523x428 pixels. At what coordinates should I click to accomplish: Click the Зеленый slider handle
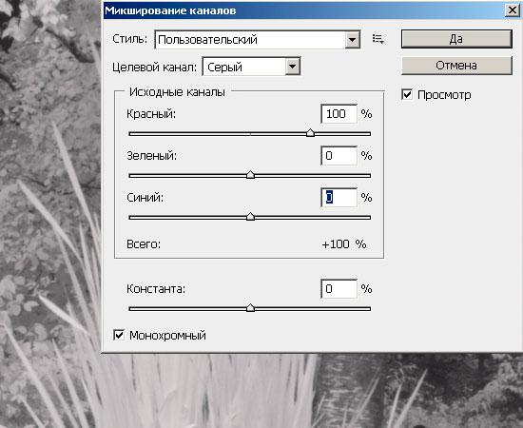[x=250, y=175]
